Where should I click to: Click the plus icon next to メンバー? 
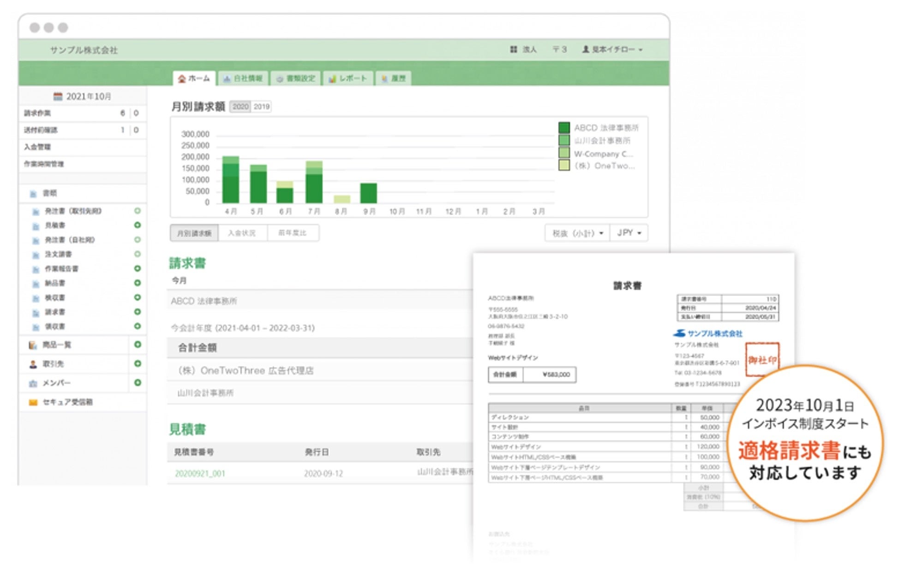tap(138, 383)
